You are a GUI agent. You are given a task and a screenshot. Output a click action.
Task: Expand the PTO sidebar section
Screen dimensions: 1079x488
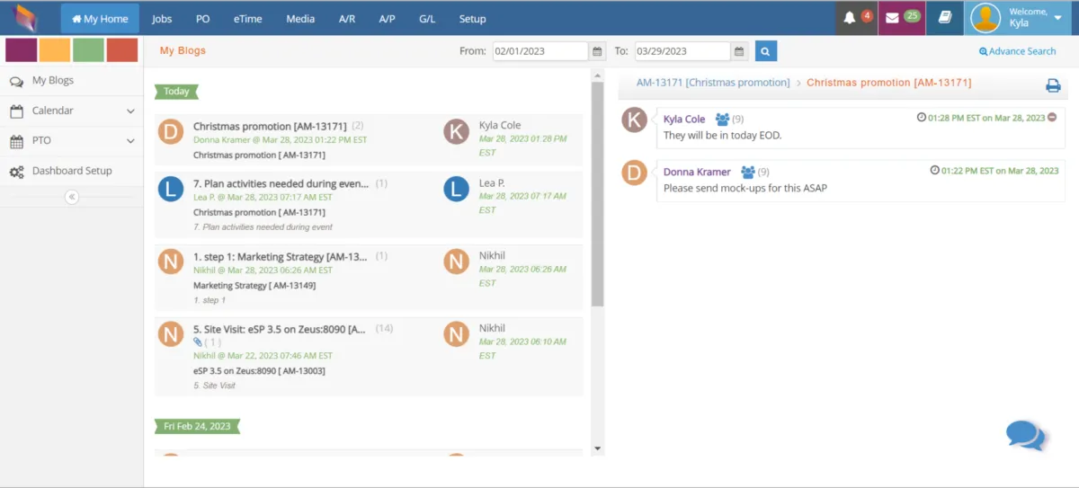(x=72, y=142)
